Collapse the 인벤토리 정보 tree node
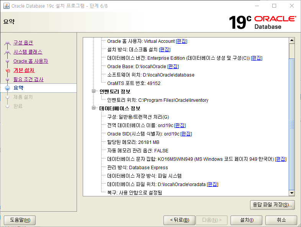Screen dimensions: 301x227 click(x=94, y=91)
